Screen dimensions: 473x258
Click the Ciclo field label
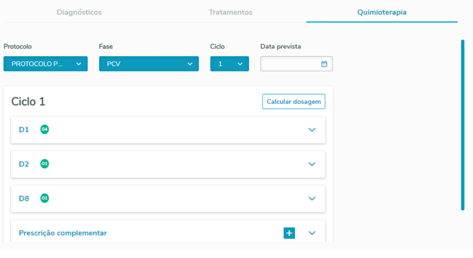pos(217,47)
